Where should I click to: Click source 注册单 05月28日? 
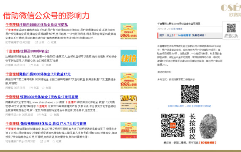coord(15,65)
